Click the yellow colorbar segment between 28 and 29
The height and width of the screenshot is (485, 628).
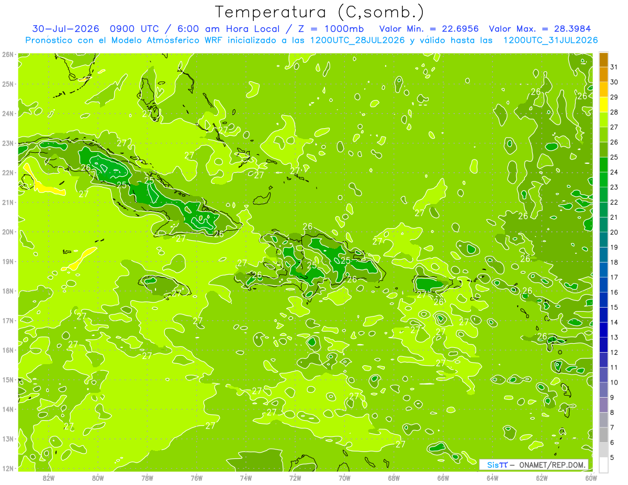[603, 105]
